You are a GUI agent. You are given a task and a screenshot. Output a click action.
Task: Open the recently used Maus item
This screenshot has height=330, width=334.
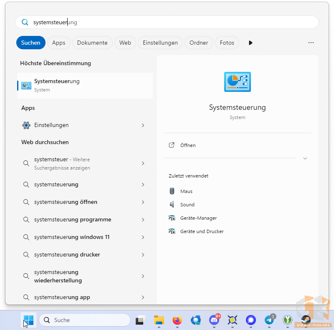[x=181, y=191]
